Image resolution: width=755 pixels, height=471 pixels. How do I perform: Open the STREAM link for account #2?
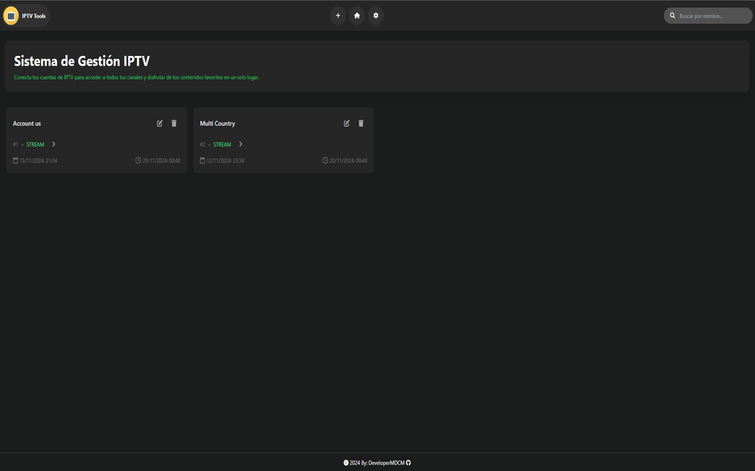(x=222, y=145)
